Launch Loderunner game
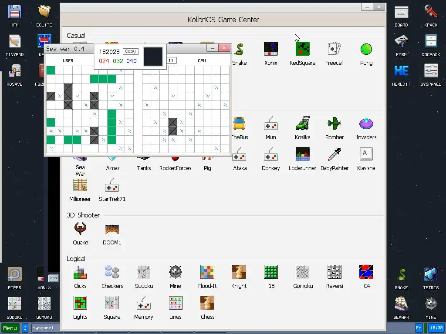 302,159
